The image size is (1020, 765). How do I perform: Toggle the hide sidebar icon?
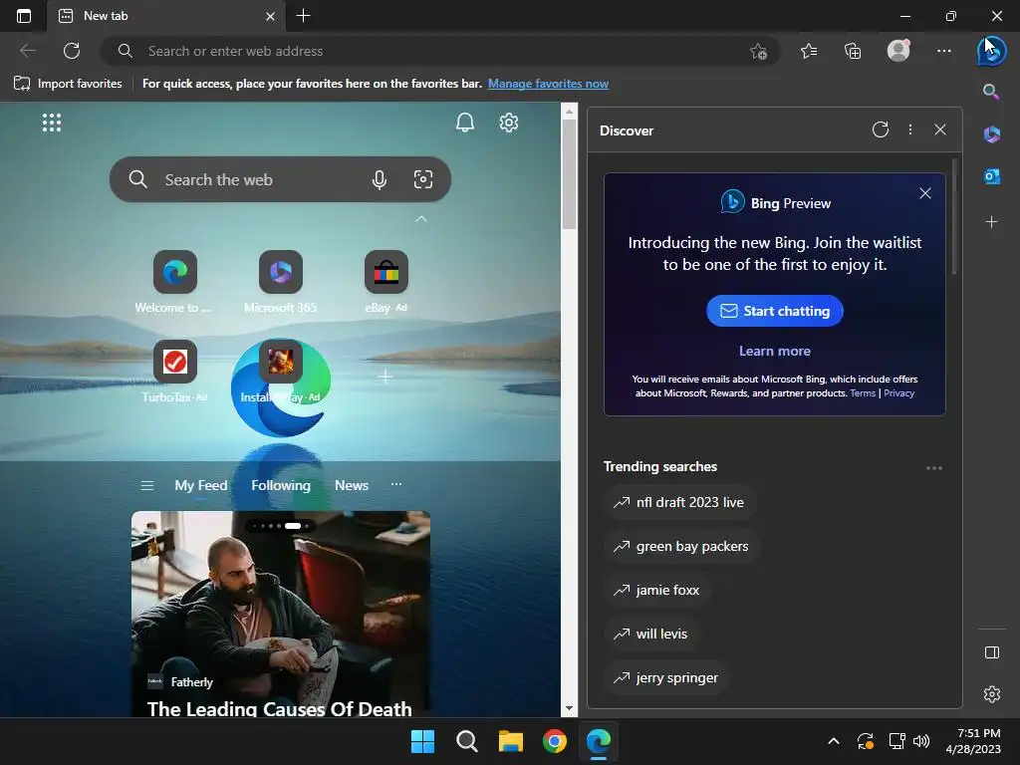(x=991, y=652)
